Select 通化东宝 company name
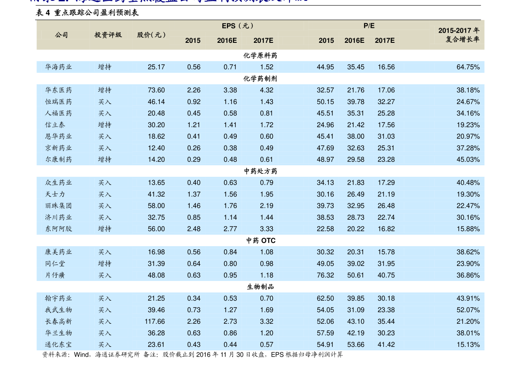This screenshot has height=367, width=510. pyautogui.click(x=59, y=345)
